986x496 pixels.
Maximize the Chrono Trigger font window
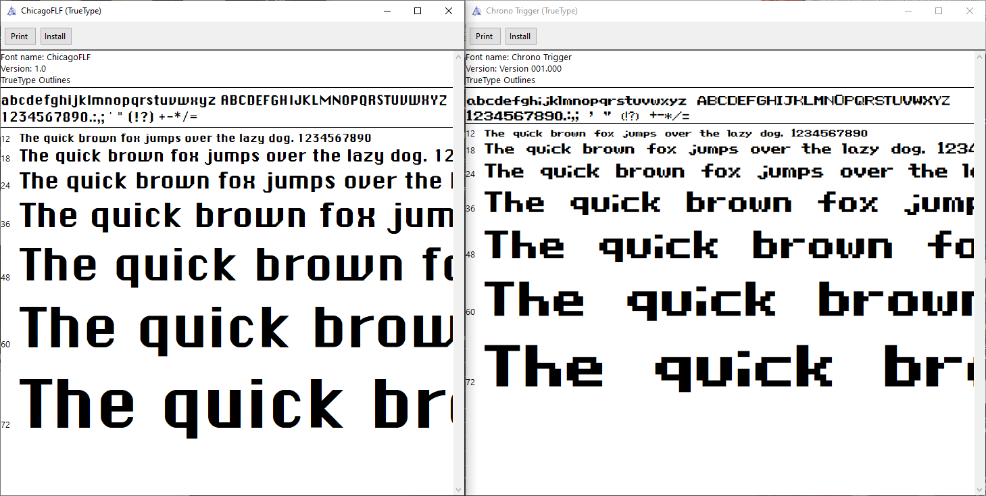[x=939, y=11]
